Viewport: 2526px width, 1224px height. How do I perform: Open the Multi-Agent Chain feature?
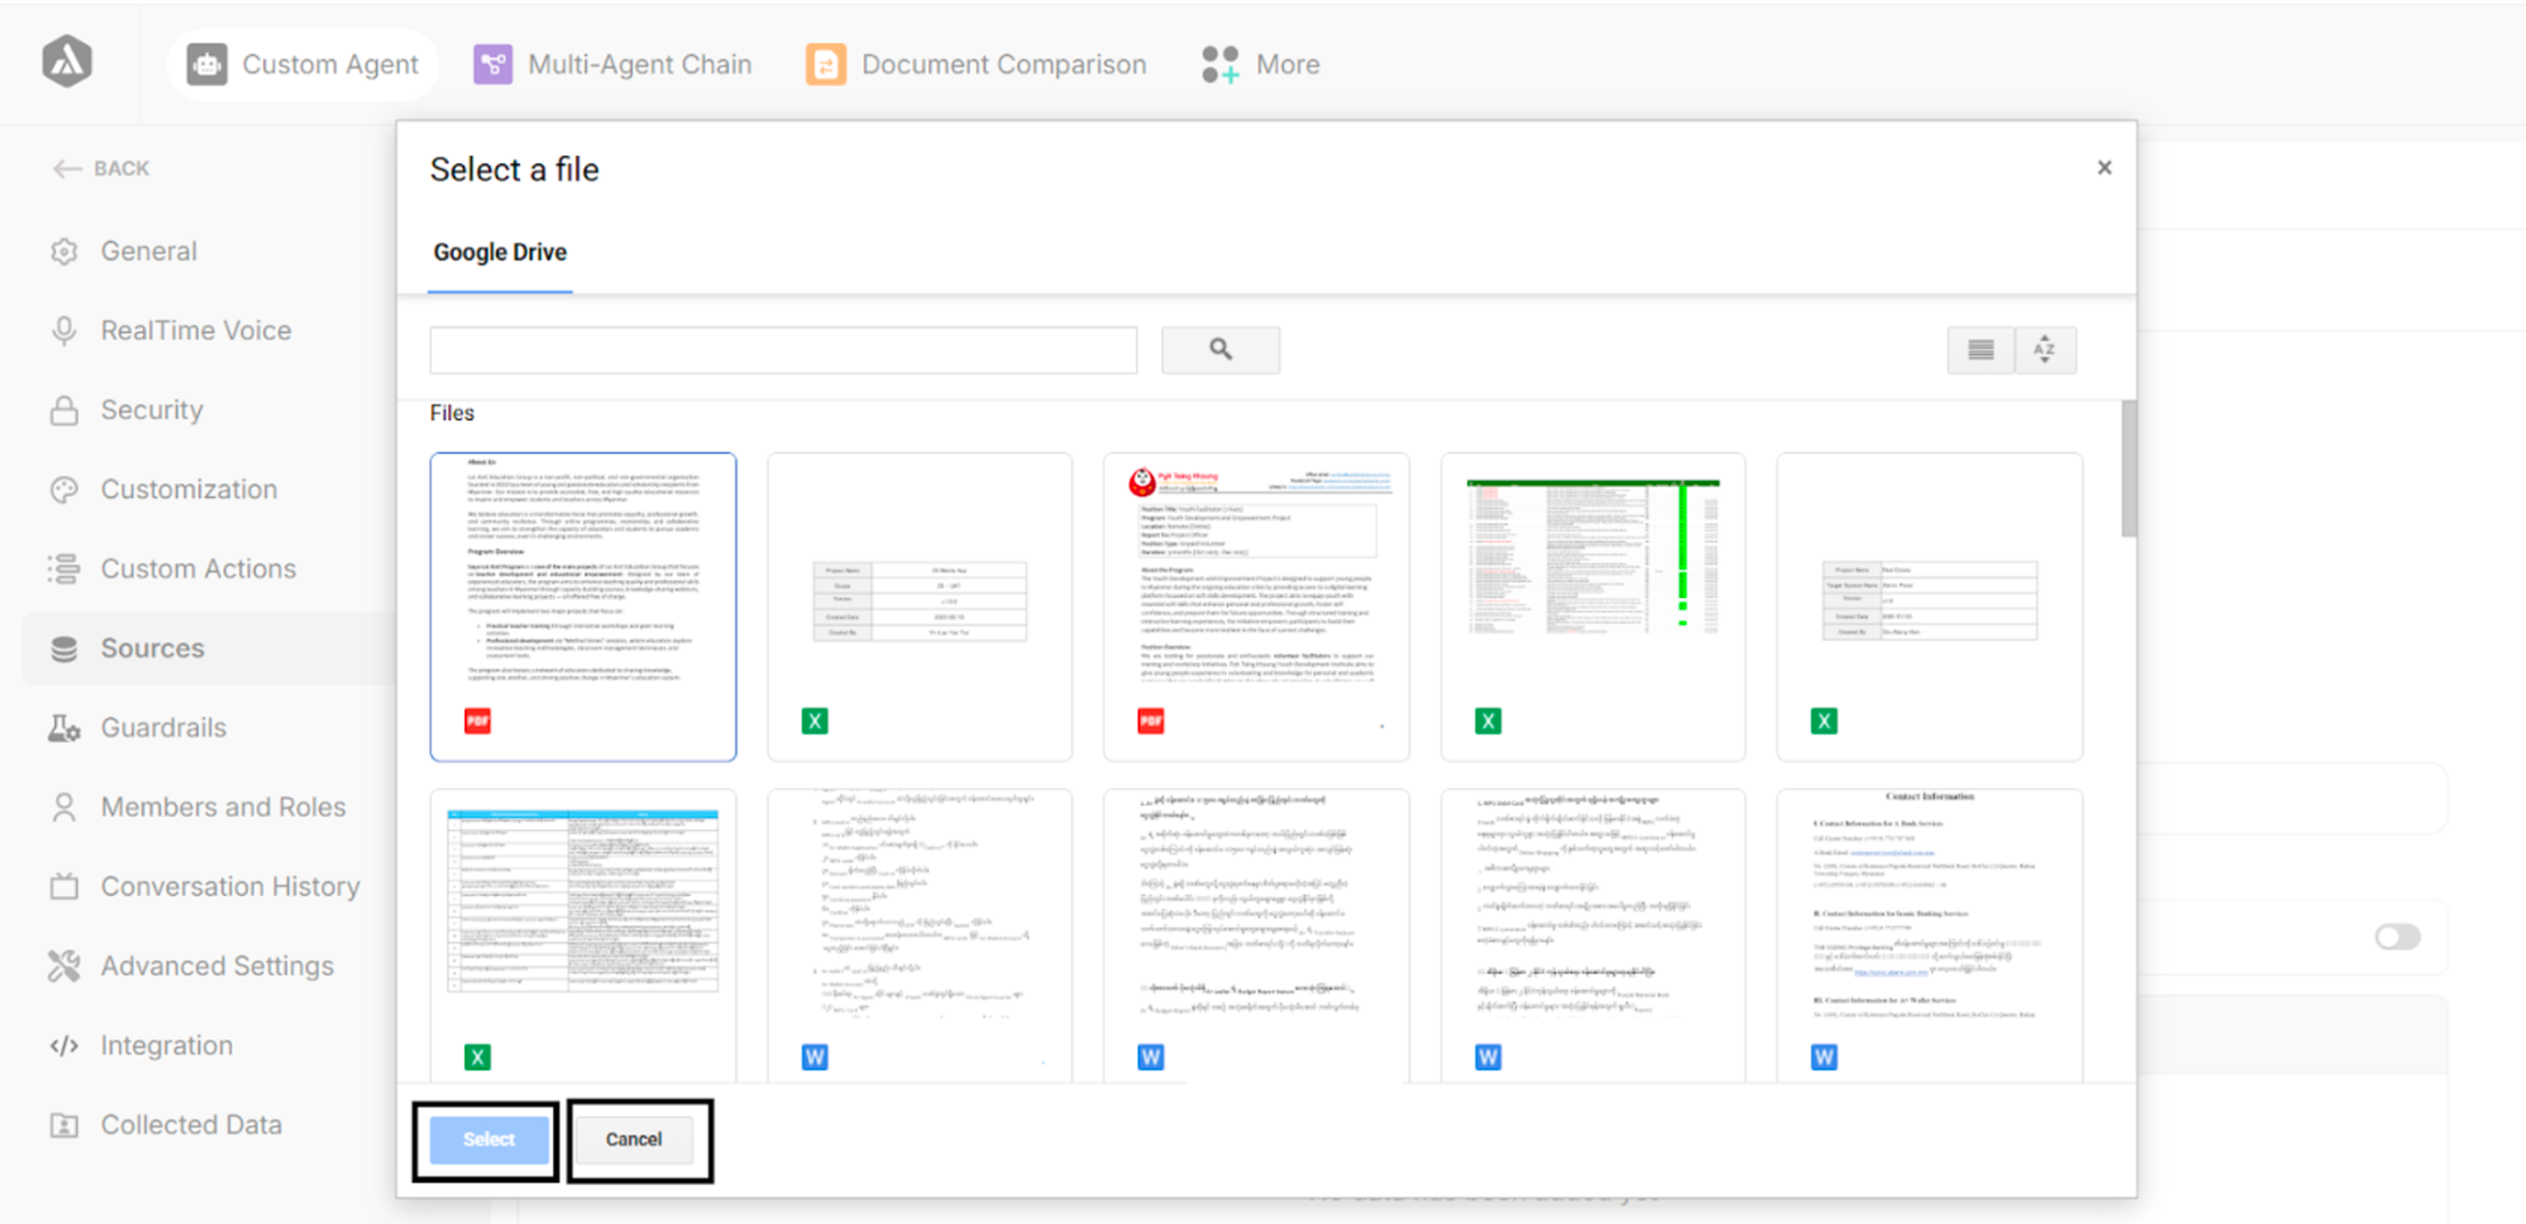[612, 64]
